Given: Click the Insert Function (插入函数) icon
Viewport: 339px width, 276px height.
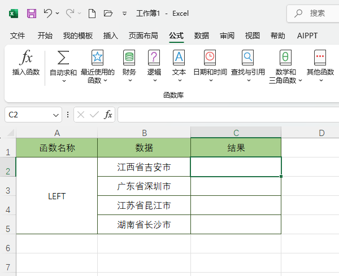Looking at the screenshot, I should click(x=26, y=58).
